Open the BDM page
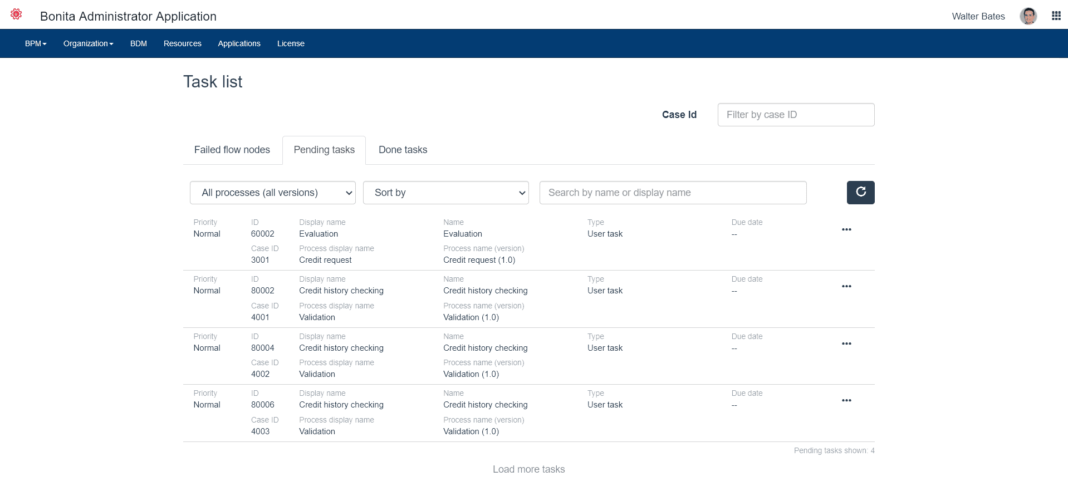Screen dimensions: 1068x481 tap(139, 43)
